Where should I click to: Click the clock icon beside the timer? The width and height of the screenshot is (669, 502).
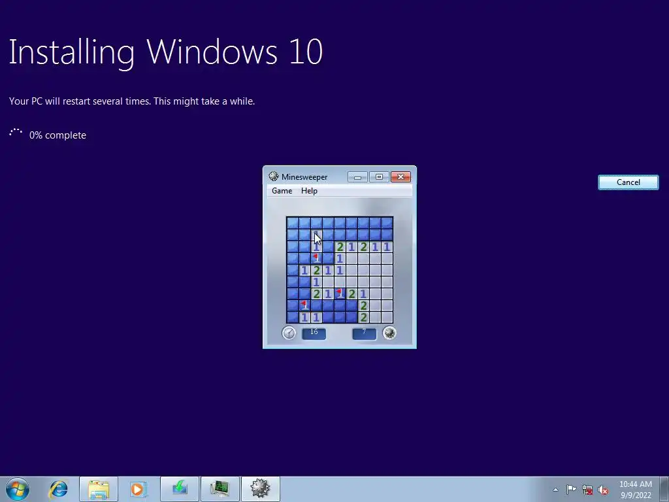[x=289, y=333]
